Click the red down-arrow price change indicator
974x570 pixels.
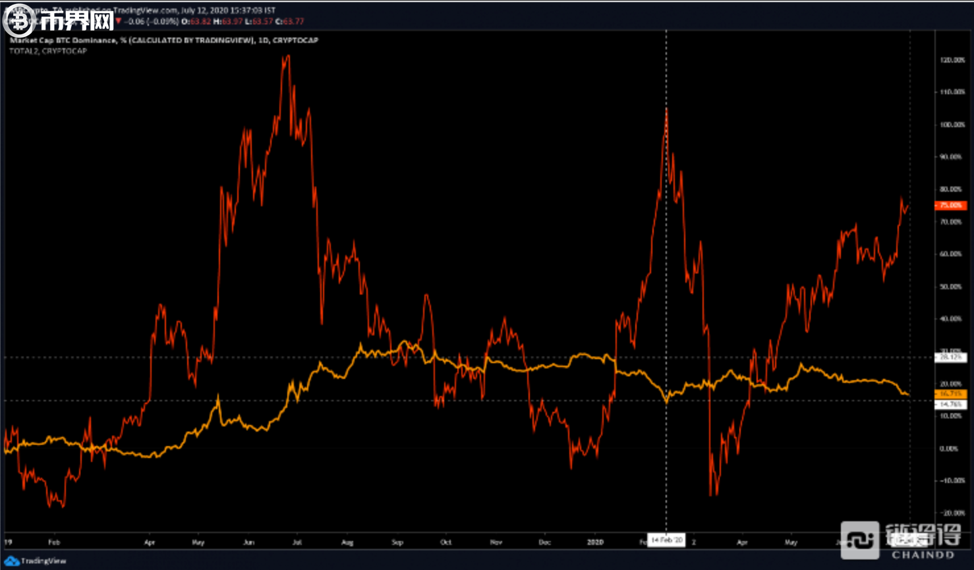pos(119,22)
